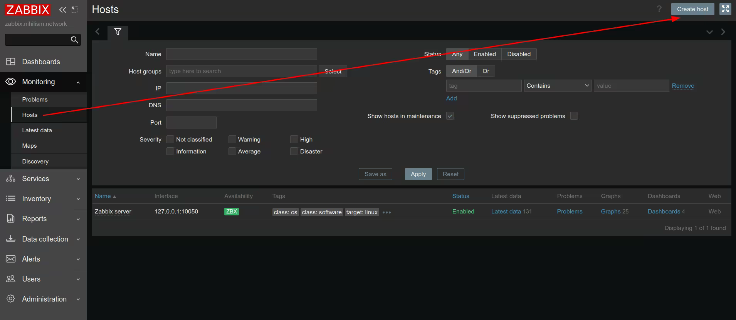Click the Create host button
Viewport: 736px width, 320px height.
pyautogui.click(x=693, y=9)
